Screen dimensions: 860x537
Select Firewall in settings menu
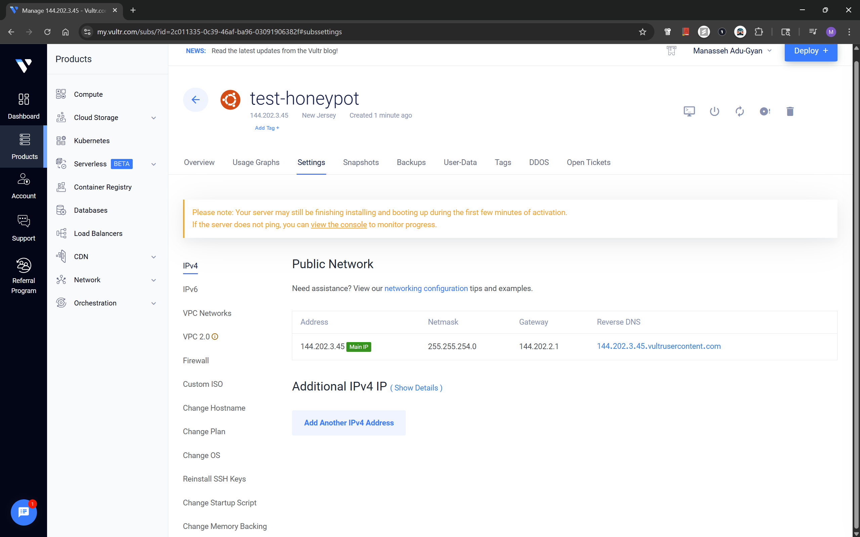pos(196,361)
